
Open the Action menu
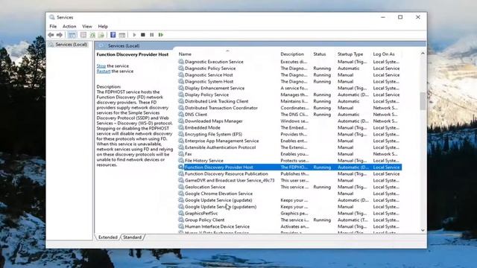69,27
